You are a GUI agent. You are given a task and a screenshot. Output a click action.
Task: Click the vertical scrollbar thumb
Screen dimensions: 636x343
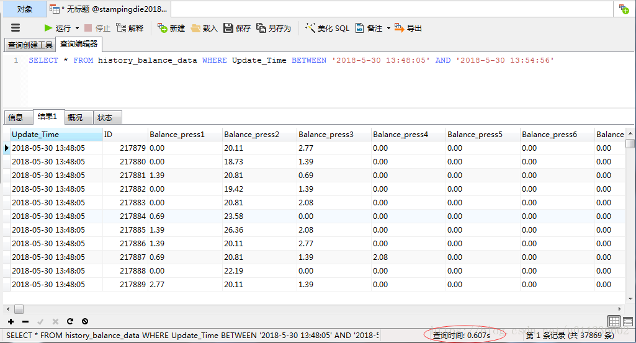[x=630, y=143]
